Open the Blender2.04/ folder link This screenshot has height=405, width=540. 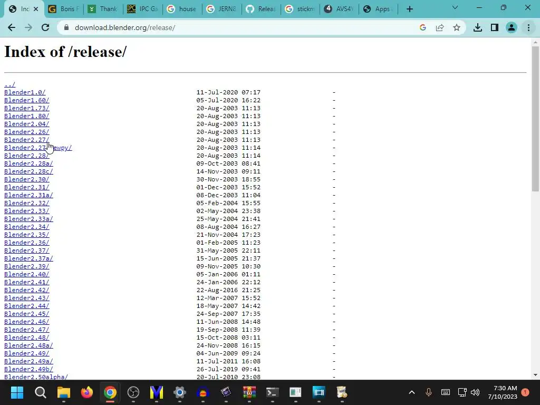pos(26,124)
